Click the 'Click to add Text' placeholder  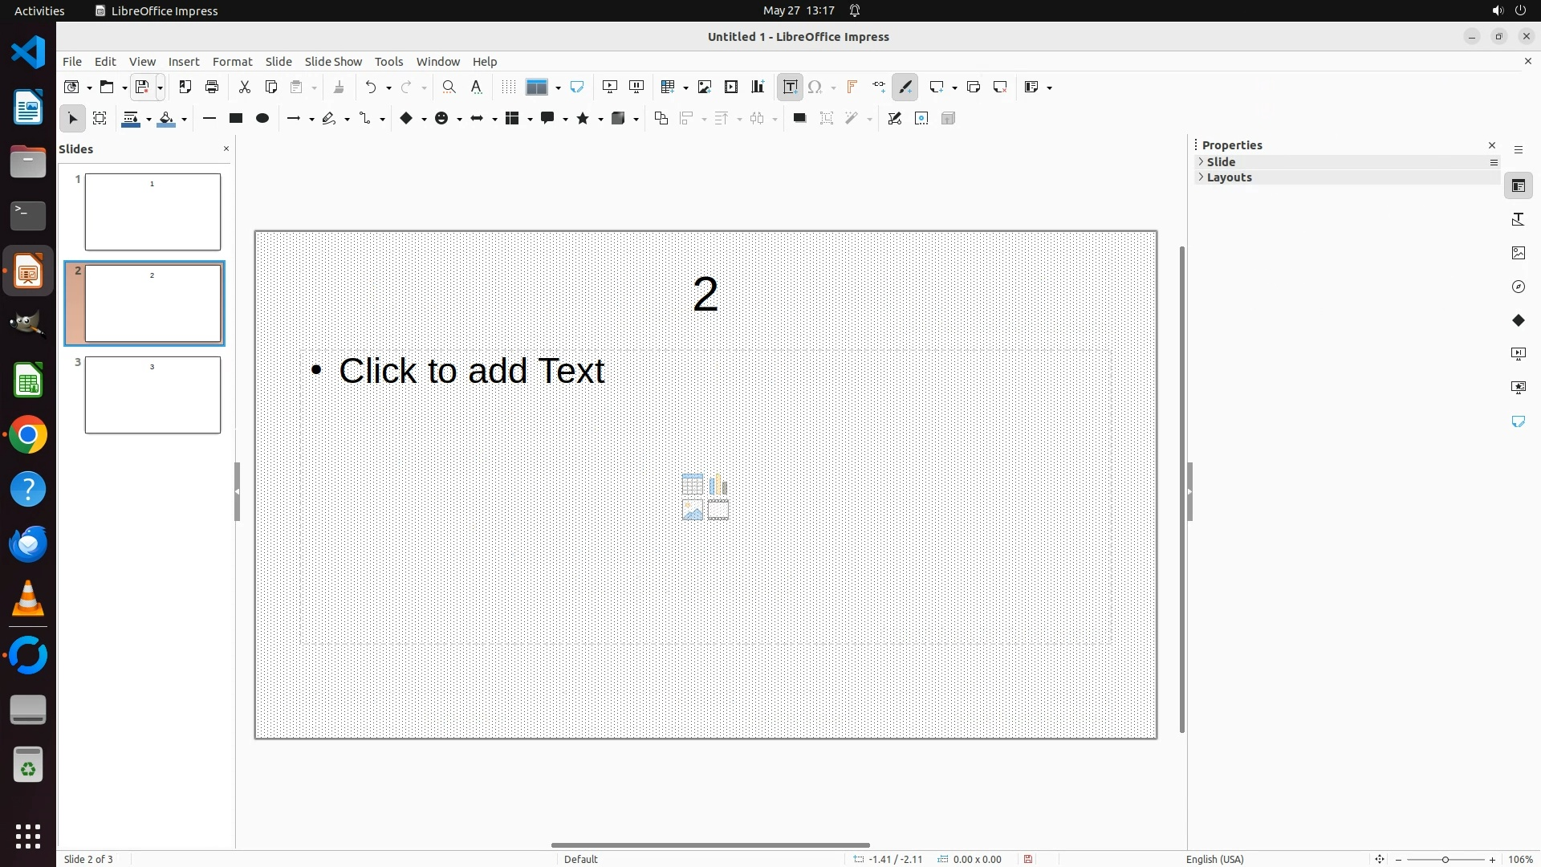click(471, 371)
